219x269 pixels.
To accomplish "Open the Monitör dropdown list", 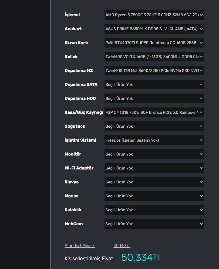I will coord(154,154).
